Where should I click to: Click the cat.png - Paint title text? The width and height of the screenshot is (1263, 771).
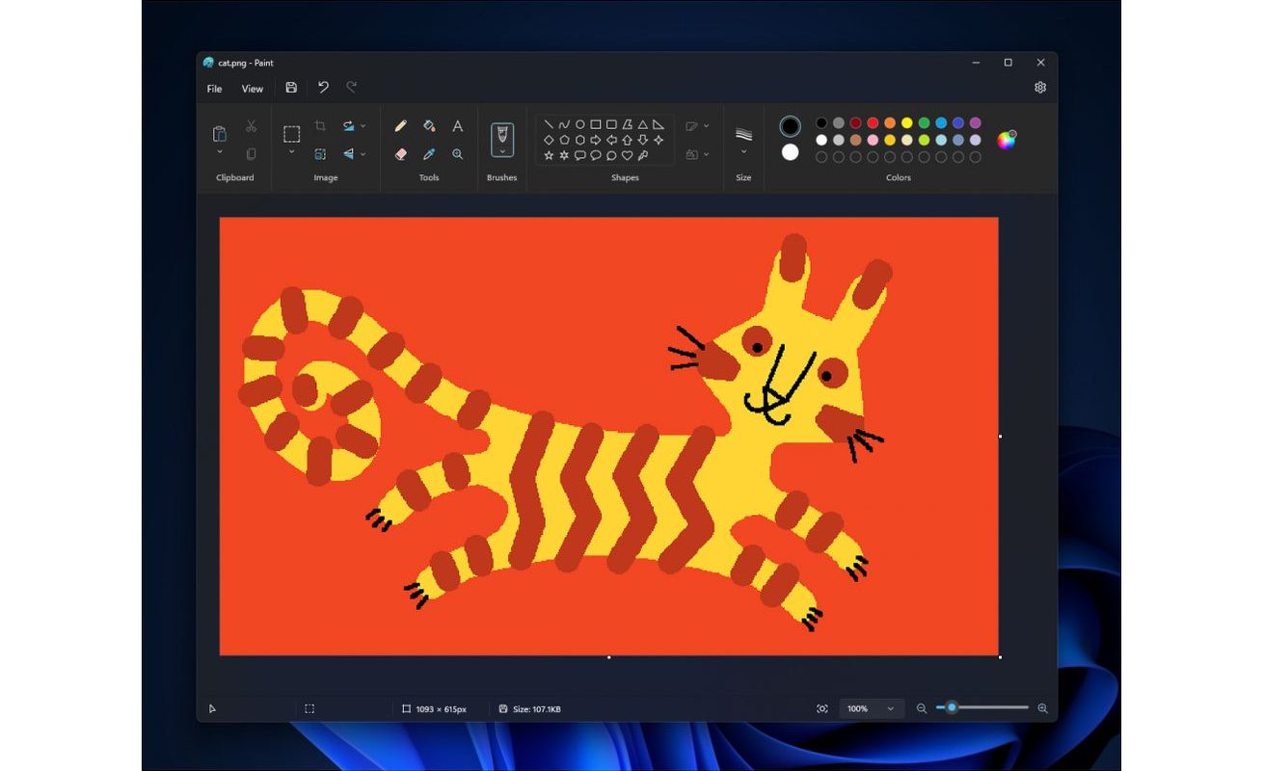pyautogui.click(x=246, y=63)
